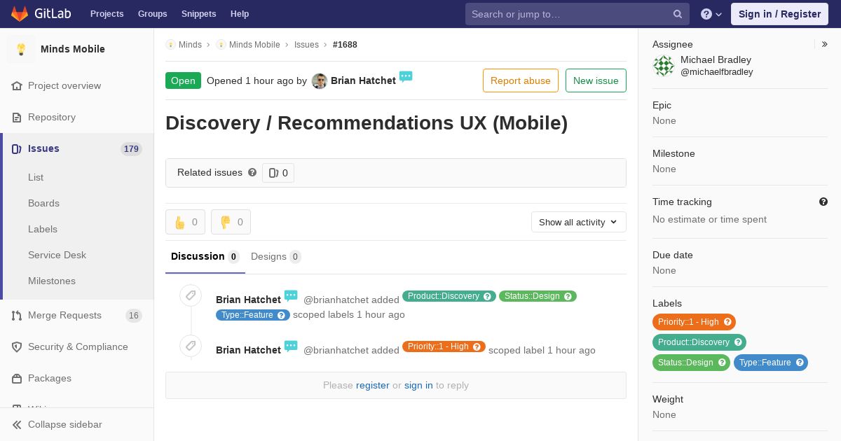
Task: Give a thumbs up reaction
Action: 185,222
